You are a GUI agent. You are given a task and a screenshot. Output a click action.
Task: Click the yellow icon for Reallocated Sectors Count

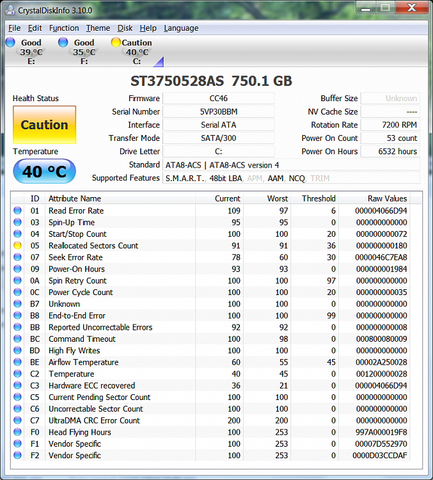[x=17, y=246]
